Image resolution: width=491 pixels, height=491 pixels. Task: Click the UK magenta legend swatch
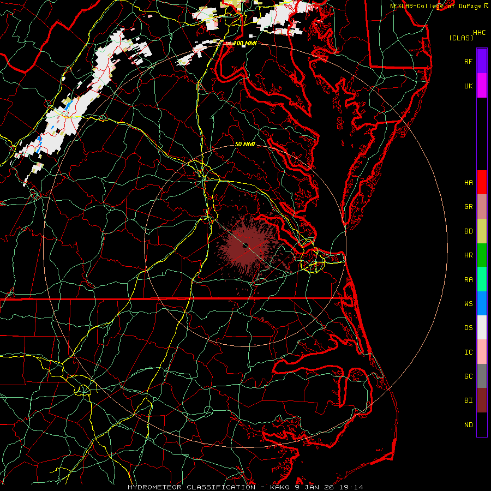482,86
